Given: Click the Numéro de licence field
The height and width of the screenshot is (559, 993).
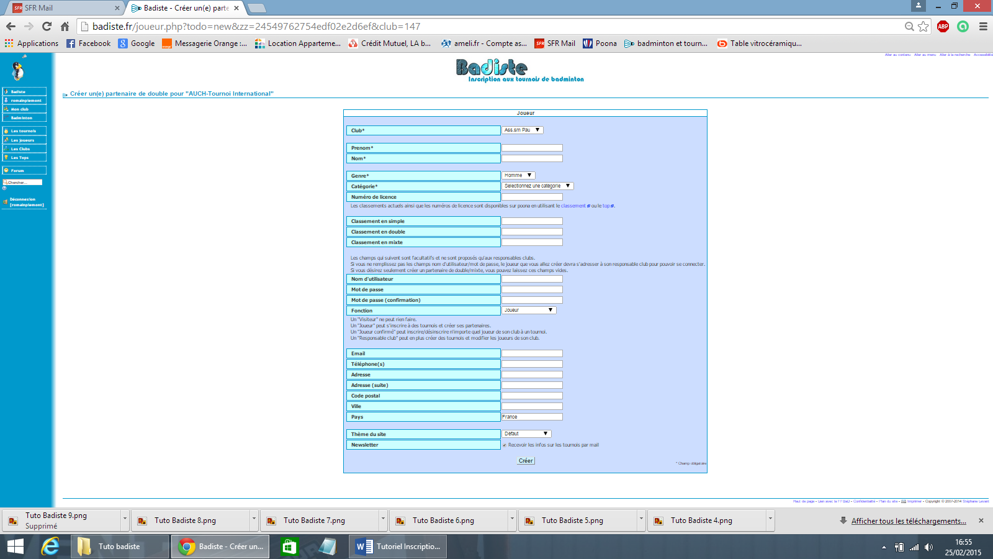Looking at the screenshot, I should point(532,197).
